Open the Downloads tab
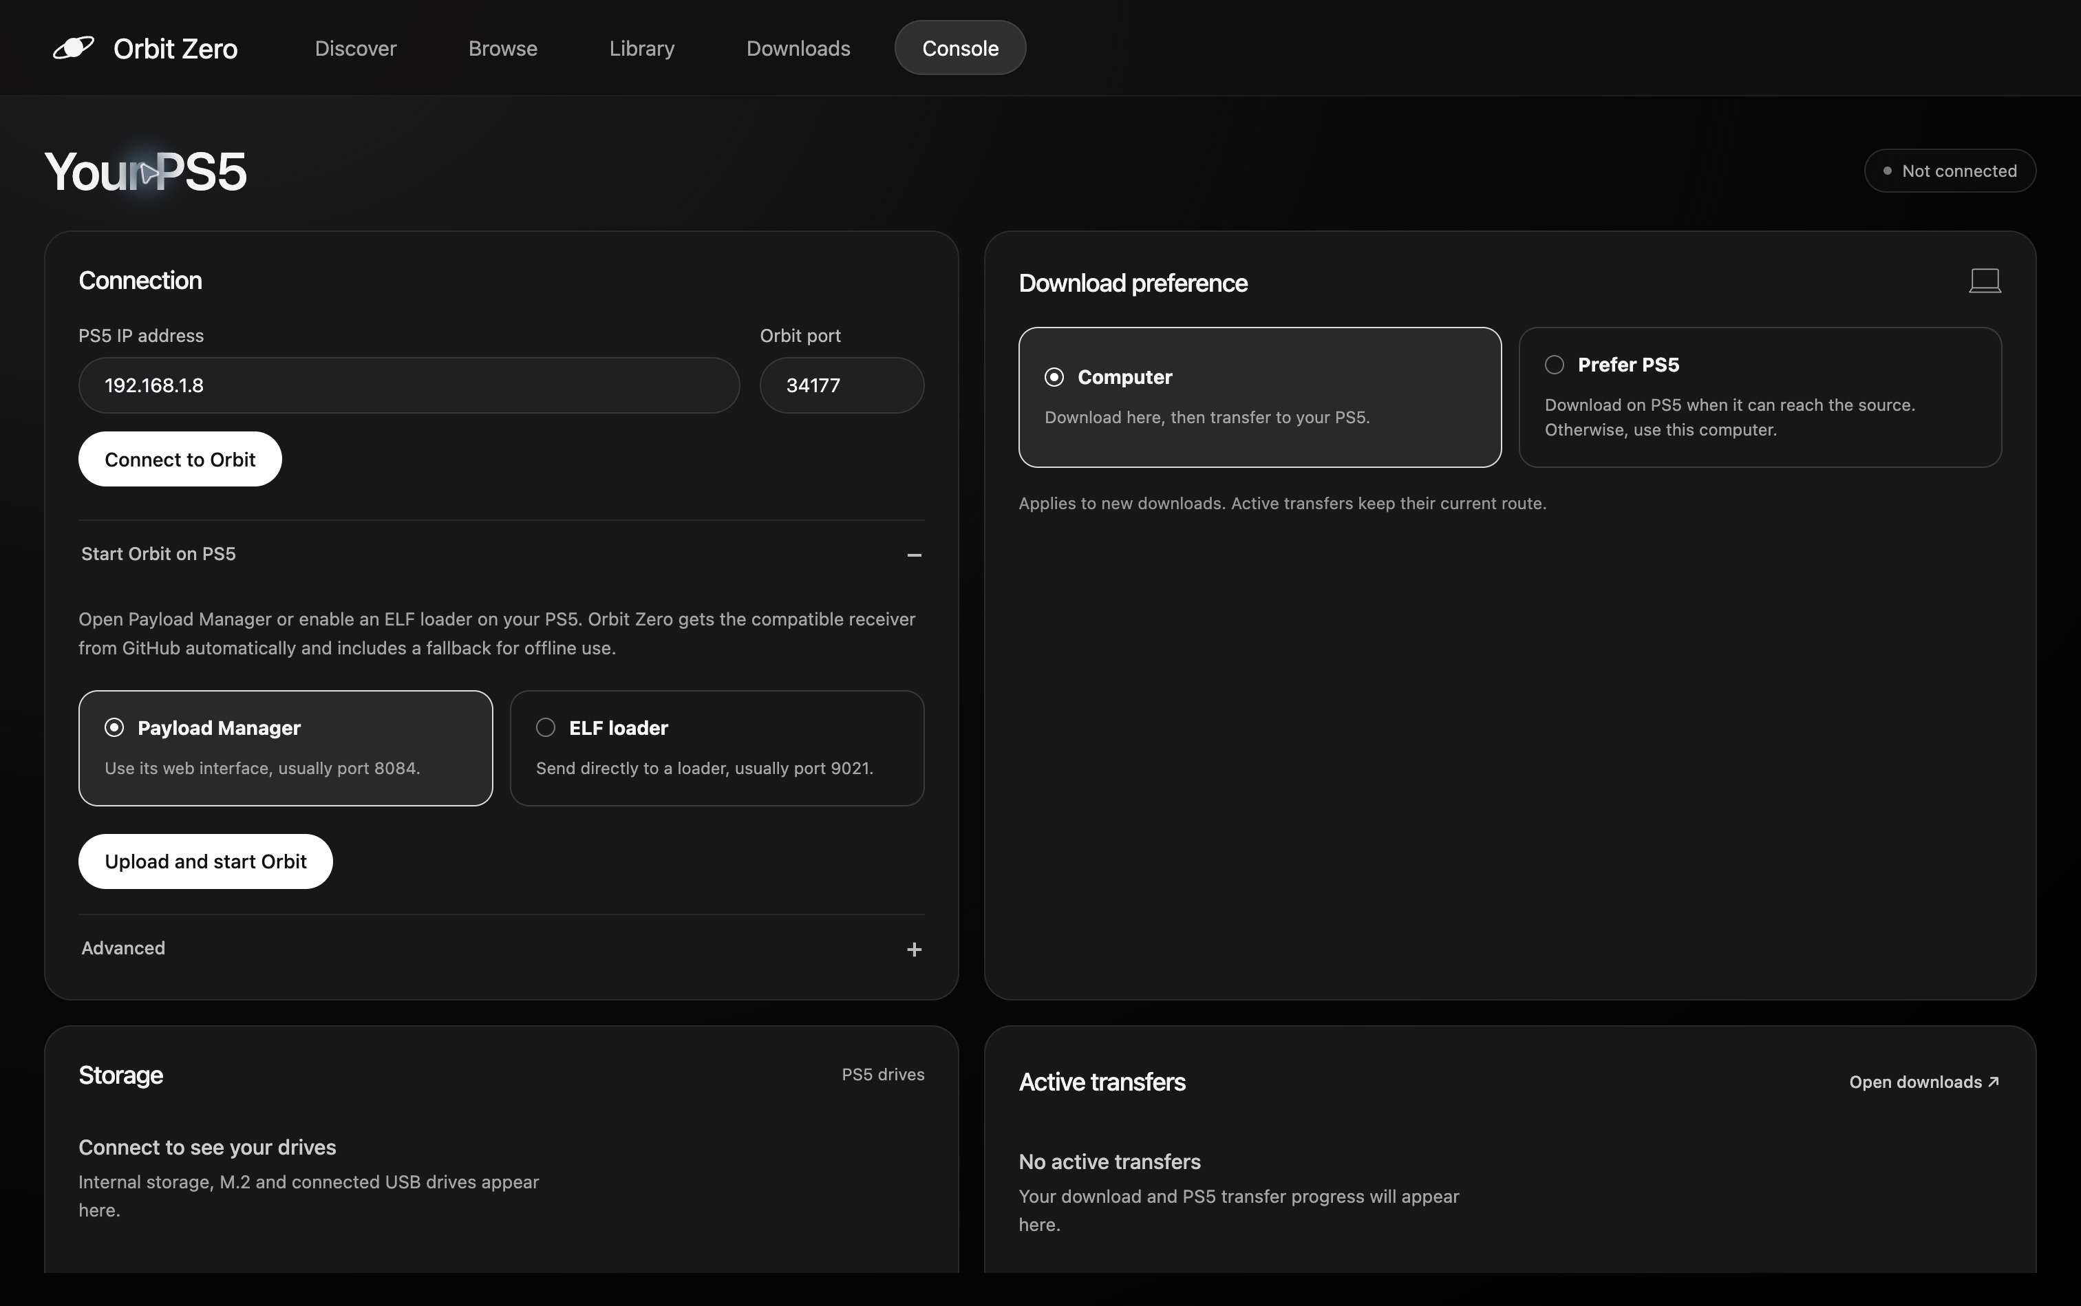 (798, 48)
